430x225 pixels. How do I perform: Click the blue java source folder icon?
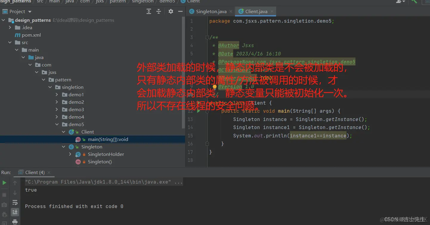(x=31, y=57)
